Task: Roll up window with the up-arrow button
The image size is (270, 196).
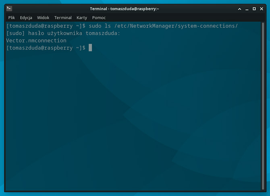Action: [x=239, y=9]
